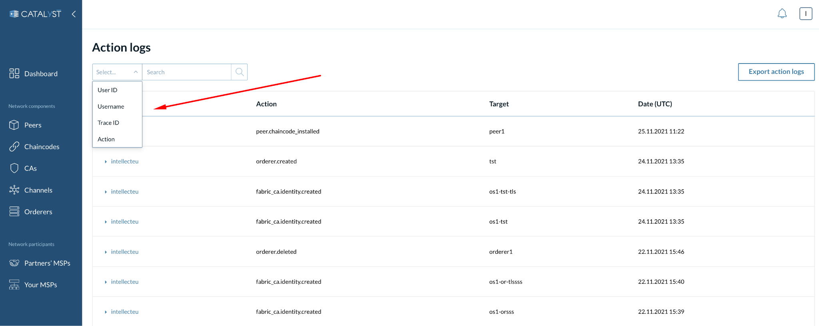This screenshot has width=819, height=326.
Task: Collapse the sidebar with the chevron arrow
Action: 74,14
